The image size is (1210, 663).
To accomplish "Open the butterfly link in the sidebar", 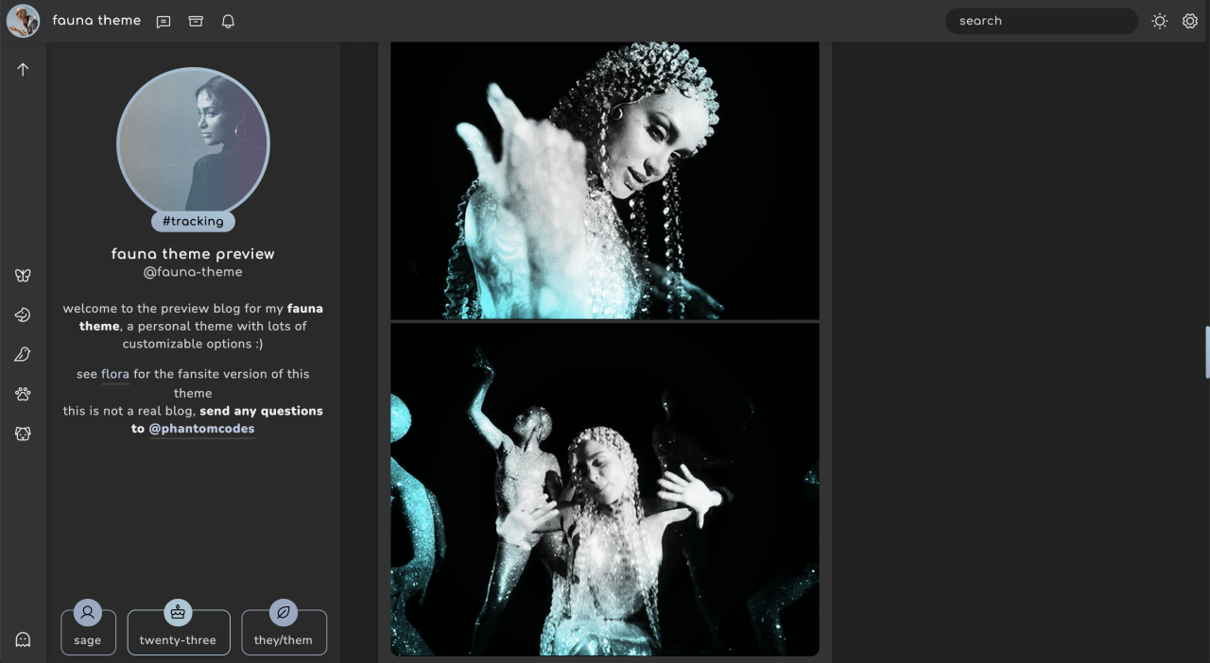I will click(x=23, y=276).
